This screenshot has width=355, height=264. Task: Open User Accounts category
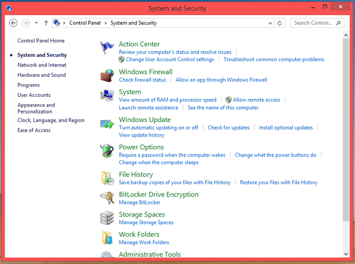(x=34, y=95)
